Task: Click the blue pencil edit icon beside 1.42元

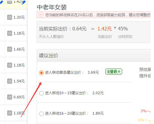Action: click(23, 2)
